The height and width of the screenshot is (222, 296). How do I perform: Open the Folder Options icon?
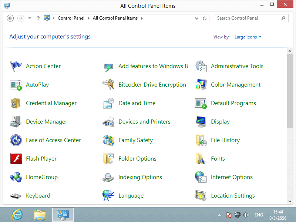click(x=108, y=159)
